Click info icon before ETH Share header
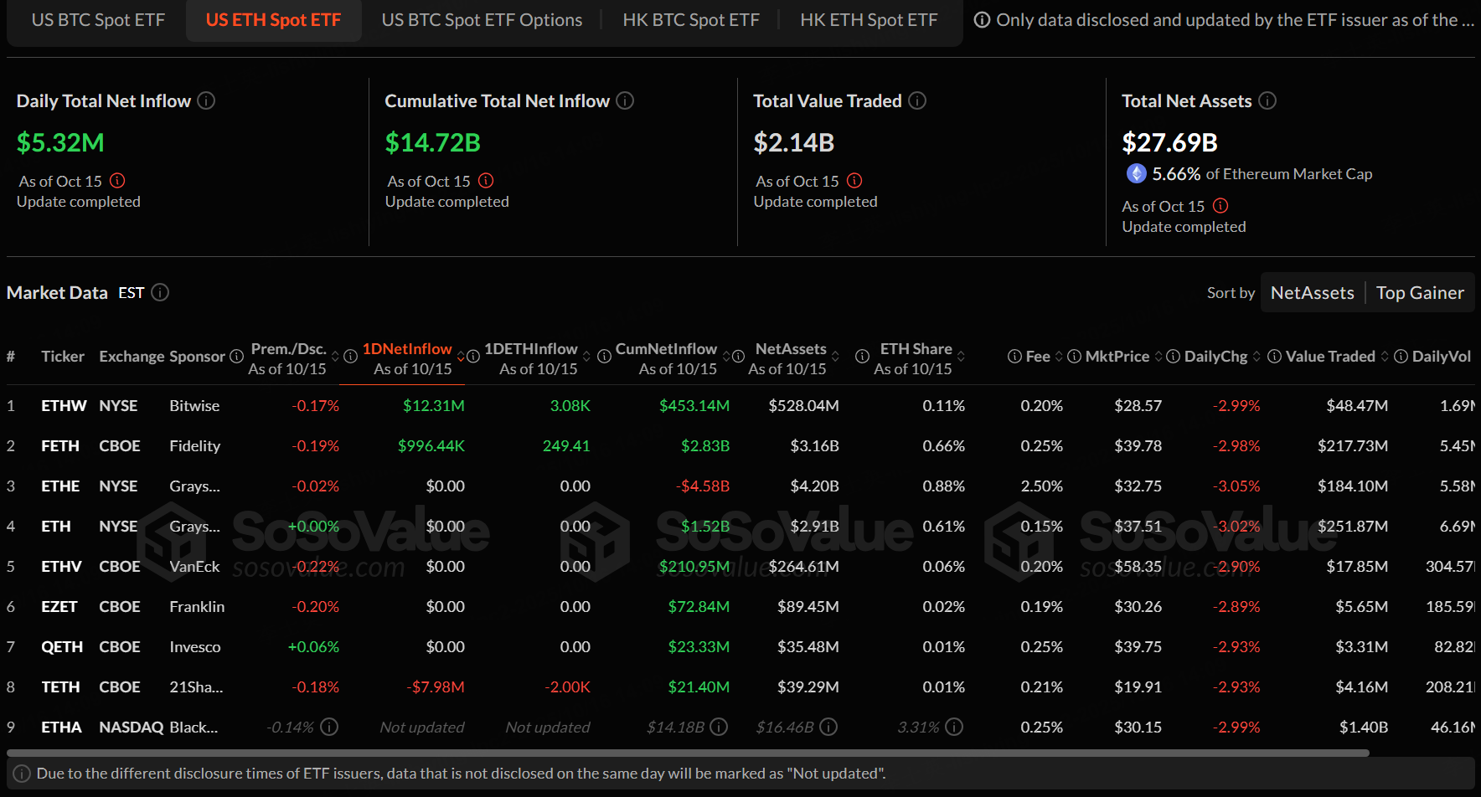 tap(862, 357)
